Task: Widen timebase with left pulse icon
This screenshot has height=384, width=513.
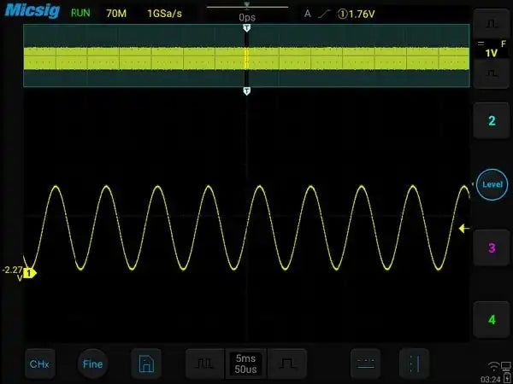Action: (205, 364)
